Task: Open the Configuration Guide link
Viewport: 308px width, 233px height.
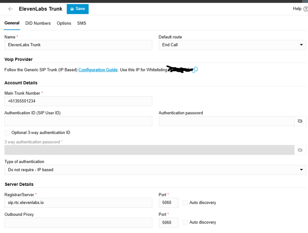Action: [x=98, y=70]
